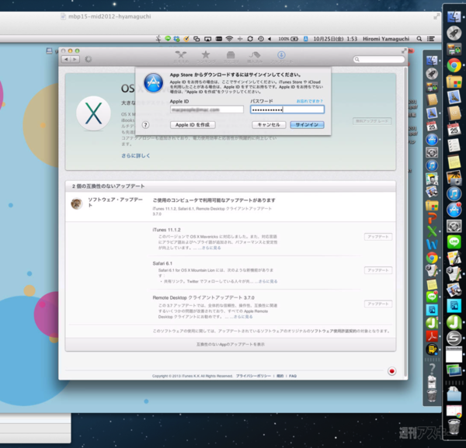
Task: Open Adobe Acrobat icon in the remote screen's dock
Action: [x=432, y=336]
